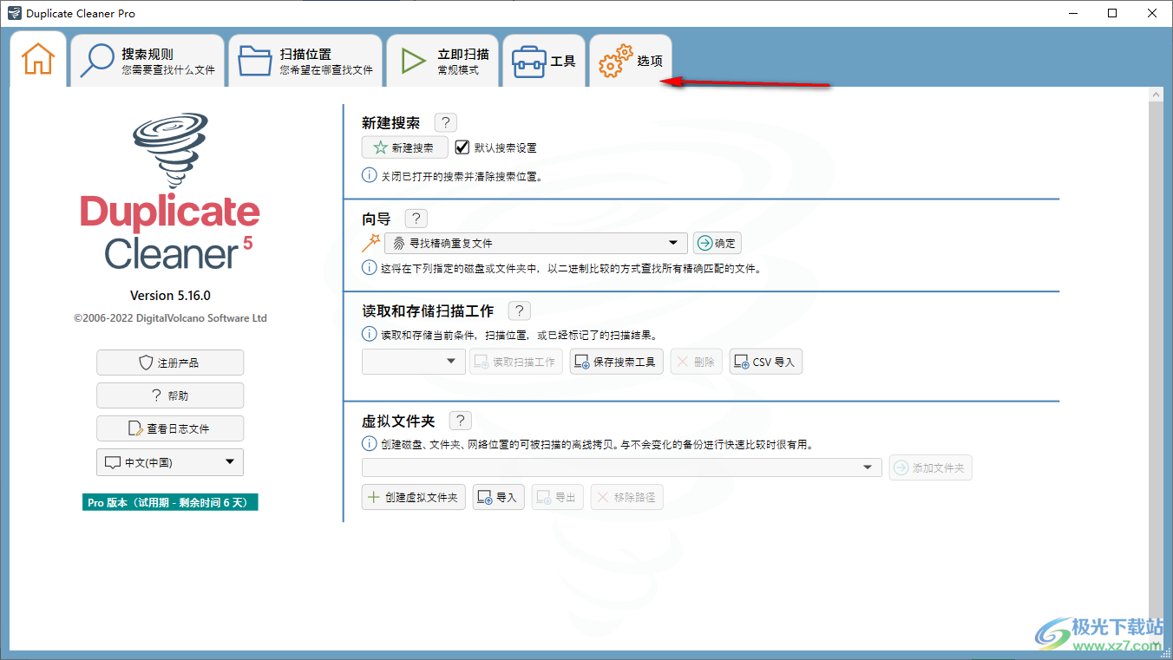Click the 查看日志文件 button

(x=170, y=428)
